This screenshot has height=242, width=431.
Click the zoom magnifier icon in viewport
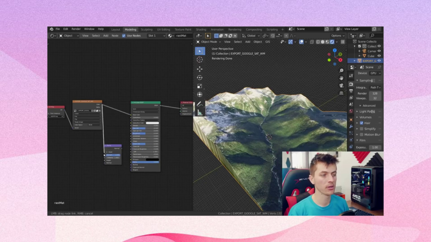(x=341, y=71)
